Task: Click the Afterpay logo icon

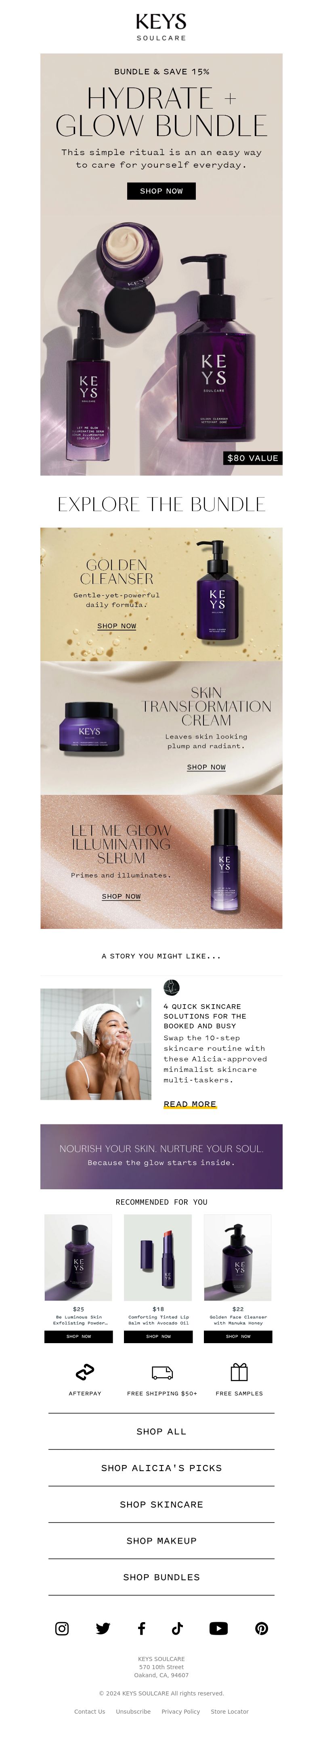Action: click(x=85, y=1372)
